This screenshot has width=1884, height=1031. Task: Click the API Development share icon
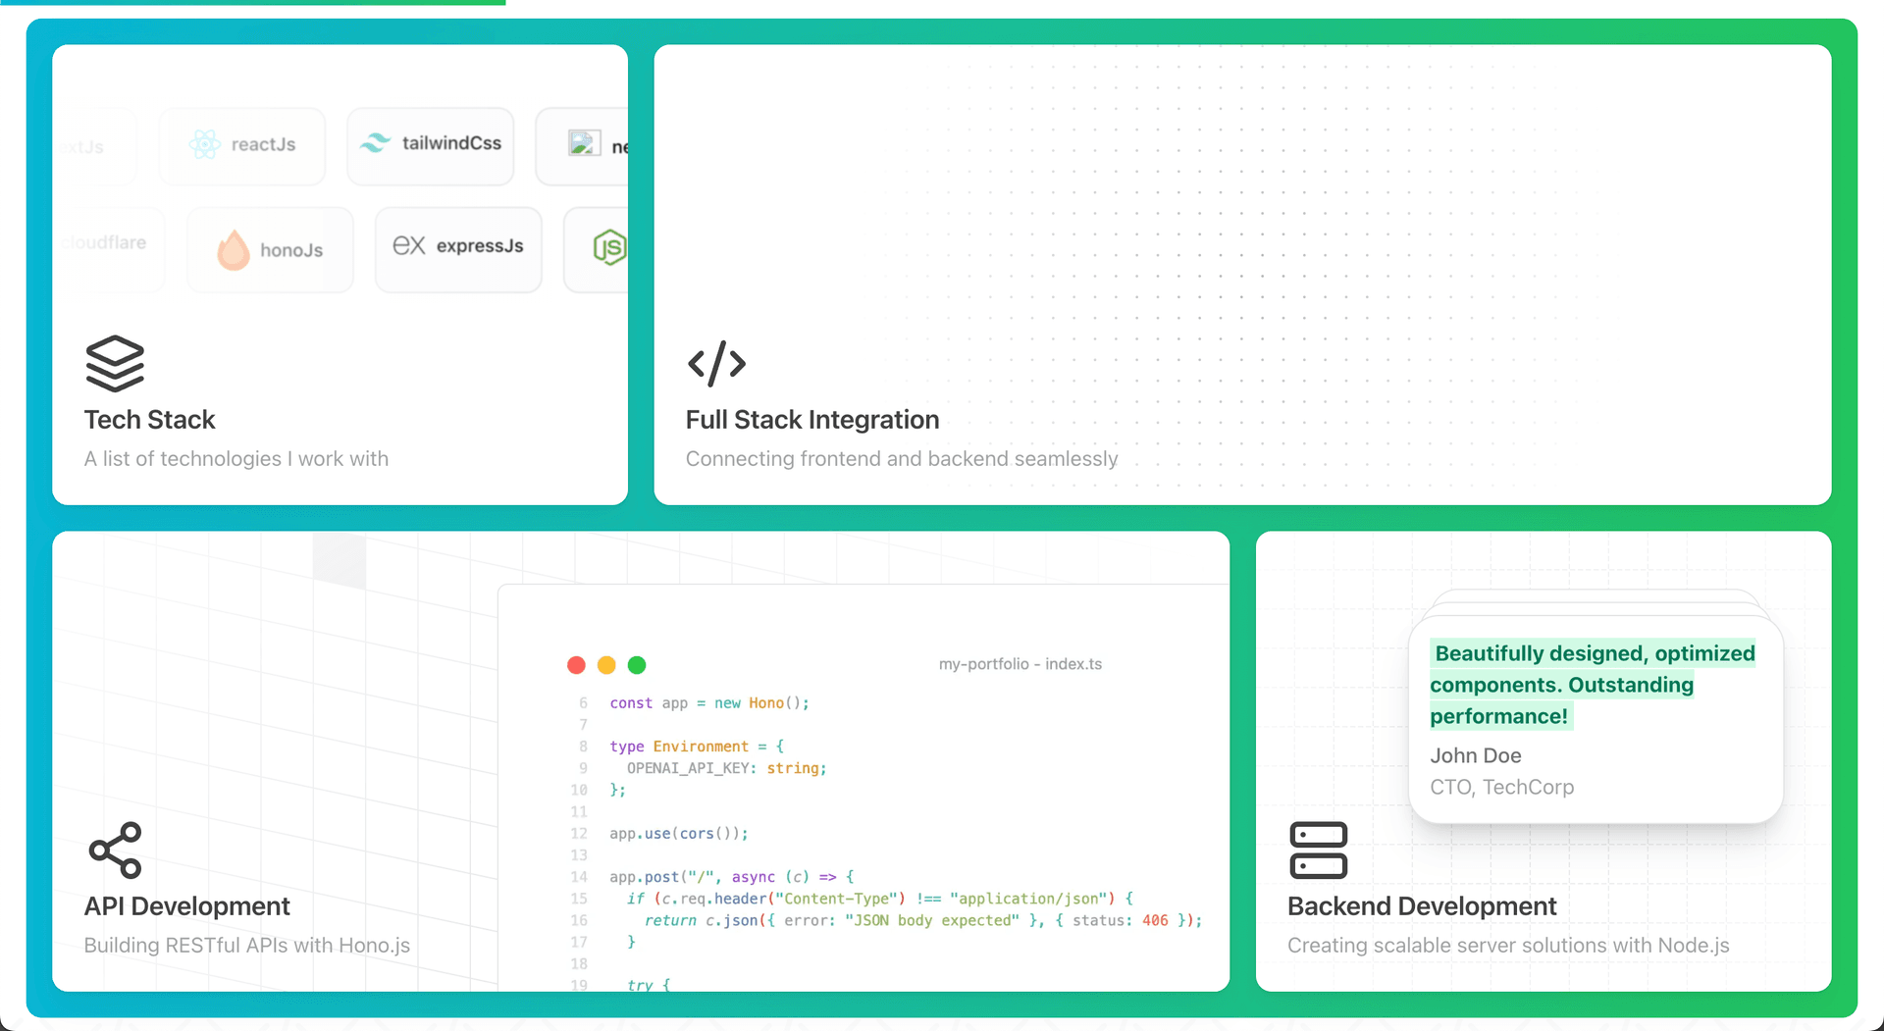click(x=115, y=850)
